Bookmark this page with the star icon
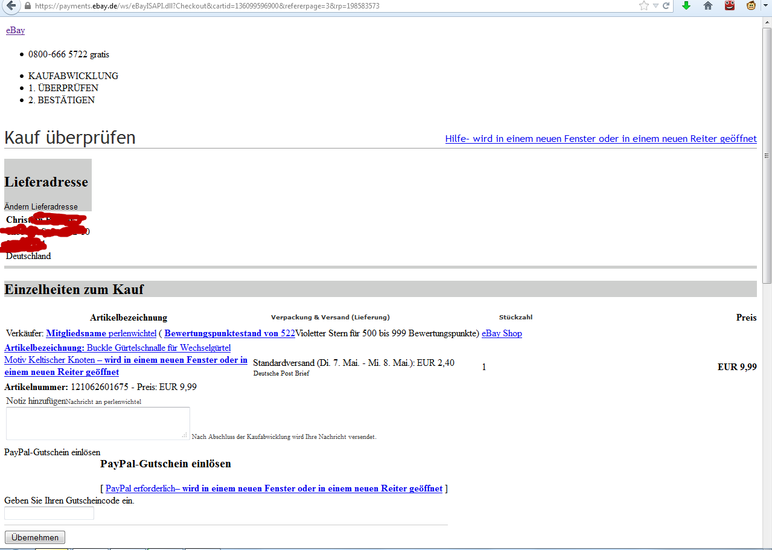The image size is (772, 550). coord(644,5)
